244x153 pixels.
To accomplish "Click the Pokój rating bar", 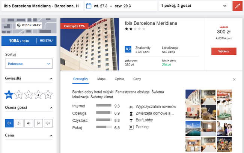I will pyautogui.click(x=104, y=127).
